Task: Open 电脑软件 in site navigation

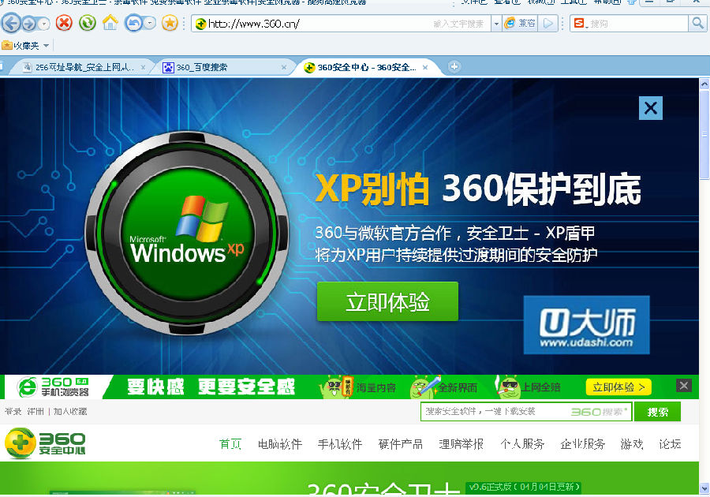Action: 280,444
